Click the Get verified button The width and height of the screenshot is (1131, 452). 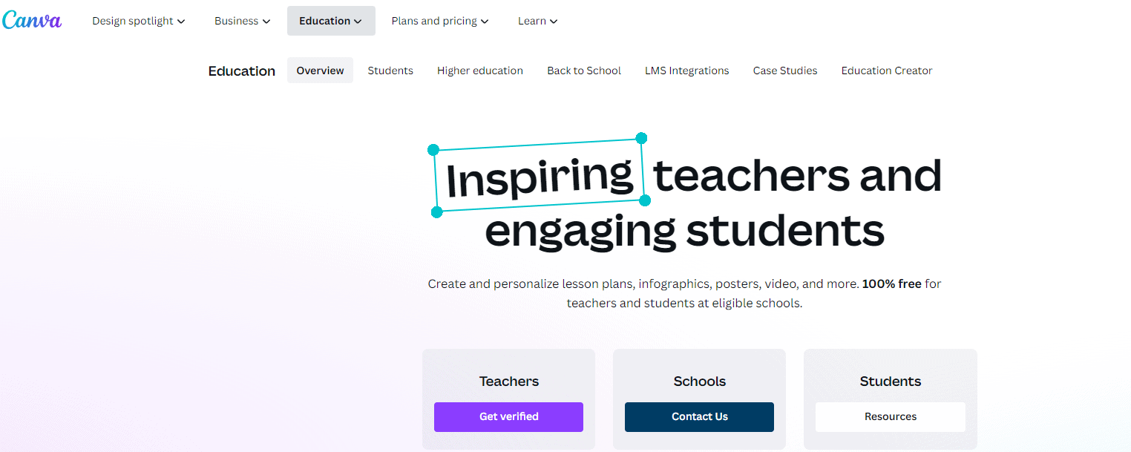tap(508, 416)
